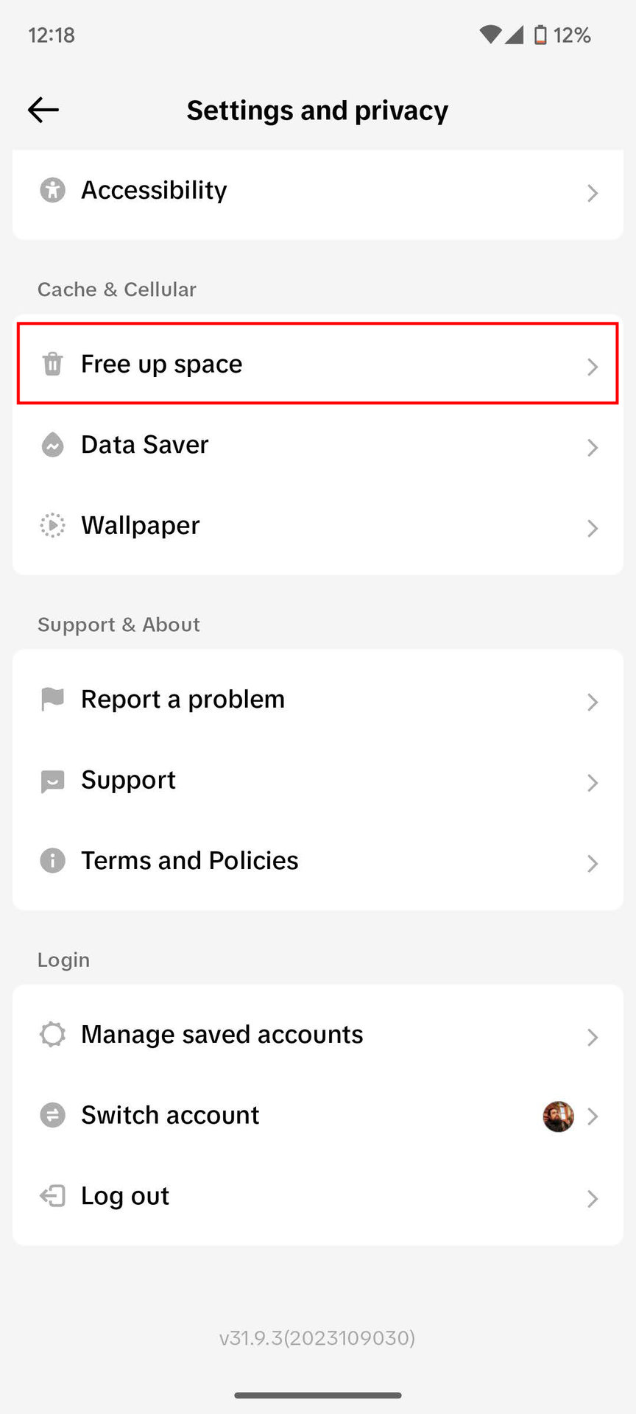Tap the Log out door icon

click(x=52, y=1196)
